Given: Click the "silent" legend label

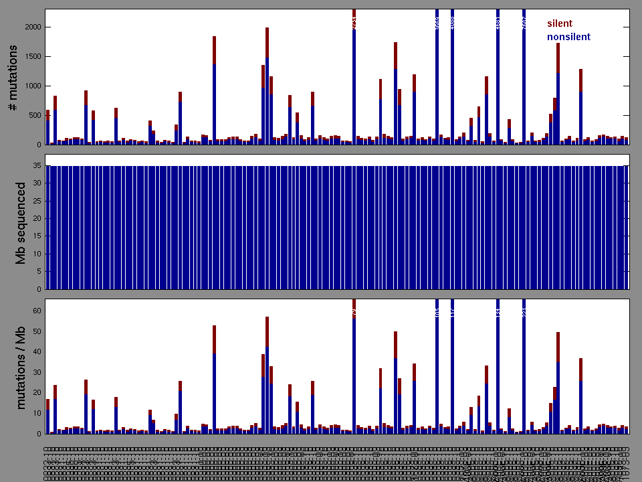Looking at the screenshot, I should coord(559,24).
